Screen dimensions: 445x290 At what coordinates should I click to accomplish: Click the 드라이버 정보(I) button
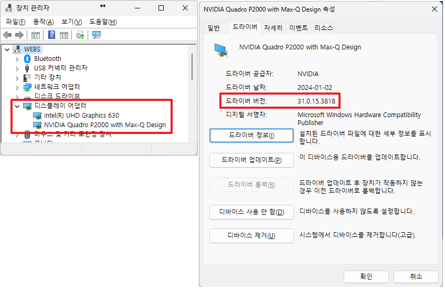[x=251, y=136]
